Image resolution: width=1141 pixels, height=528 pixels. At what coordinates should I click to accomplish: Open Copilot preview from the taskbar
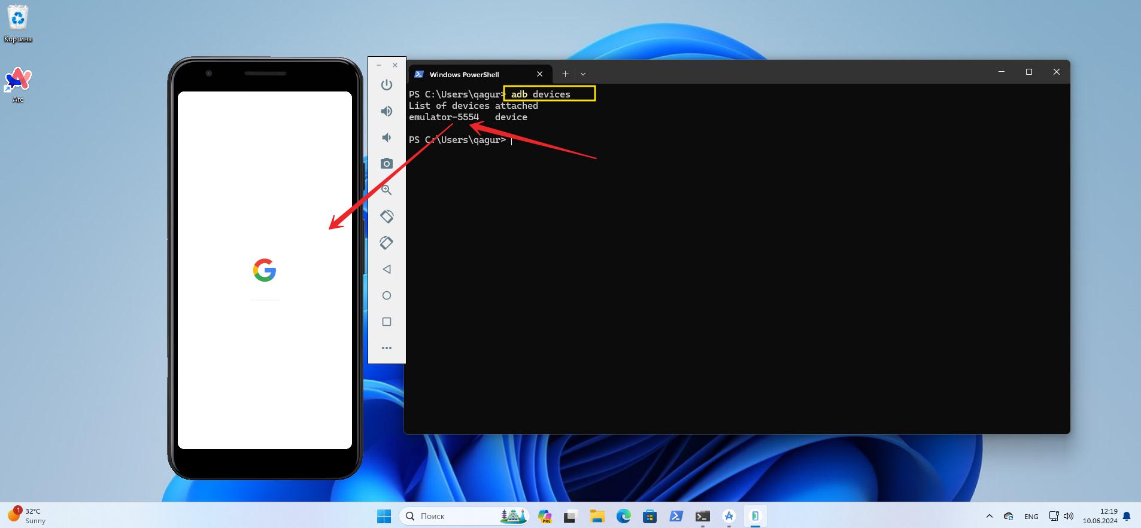pyautogui.click(x=545, y=516)
